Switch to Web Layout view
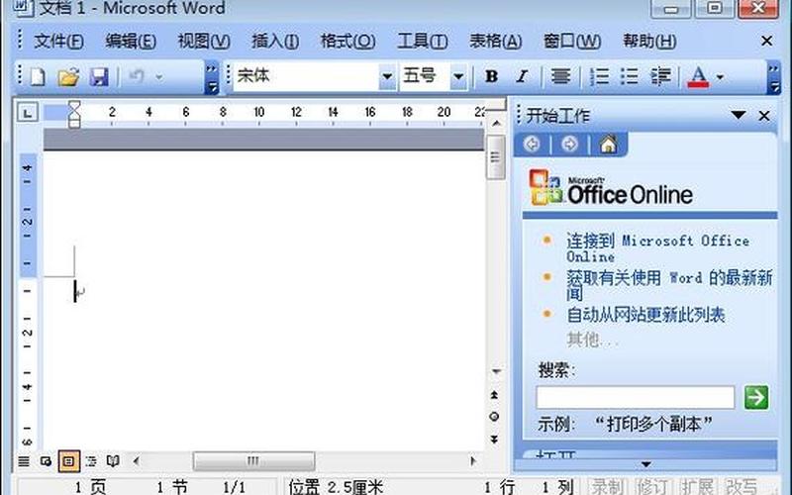 [x=46, y=461]
